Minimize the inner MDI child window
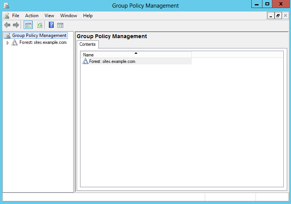Image resolution: width=291 pixels, height=204 pixels. (x=271, y=16)
